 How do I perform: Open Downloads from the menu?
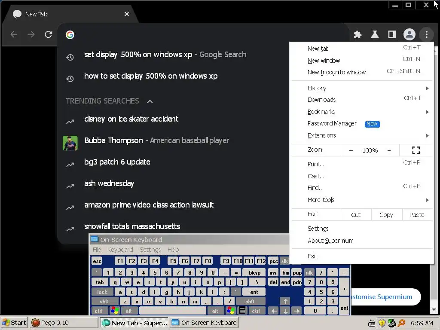pyautogui.click(x=362, y=100)
